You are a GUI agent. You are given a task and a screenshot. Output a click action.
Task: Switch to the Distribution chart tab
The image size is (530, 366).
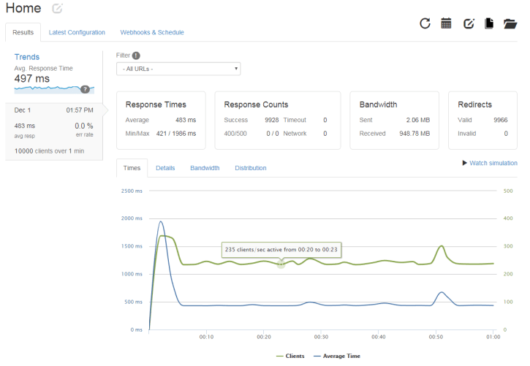(x=250, y=168)
